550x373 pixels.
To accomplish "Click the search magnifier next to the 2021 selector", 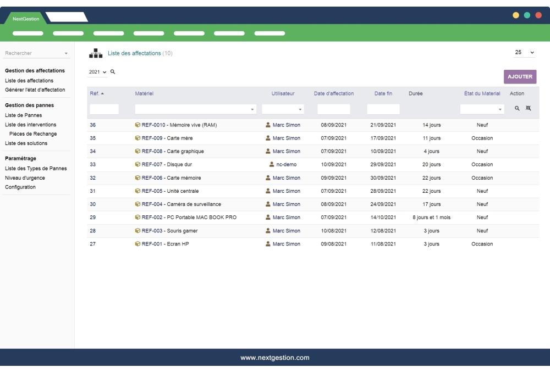I will (112, 72).
